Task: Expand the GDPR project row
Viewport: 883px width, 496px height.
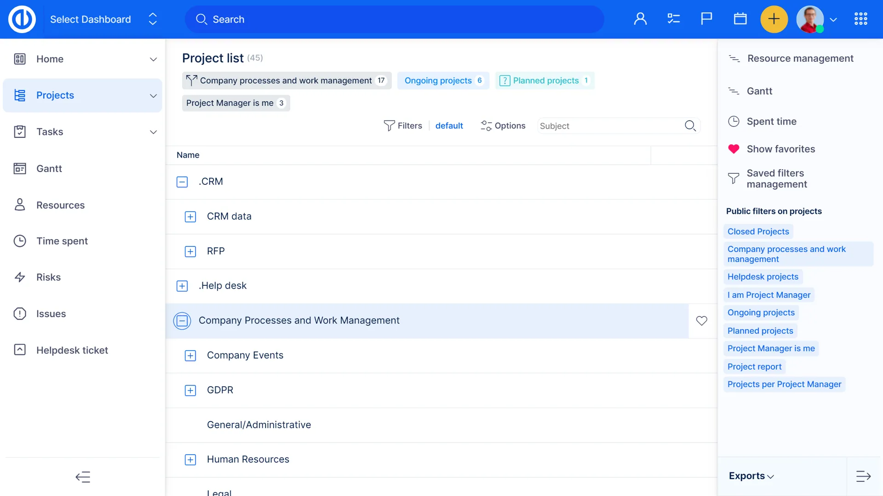Action: (x=190, y=390)
